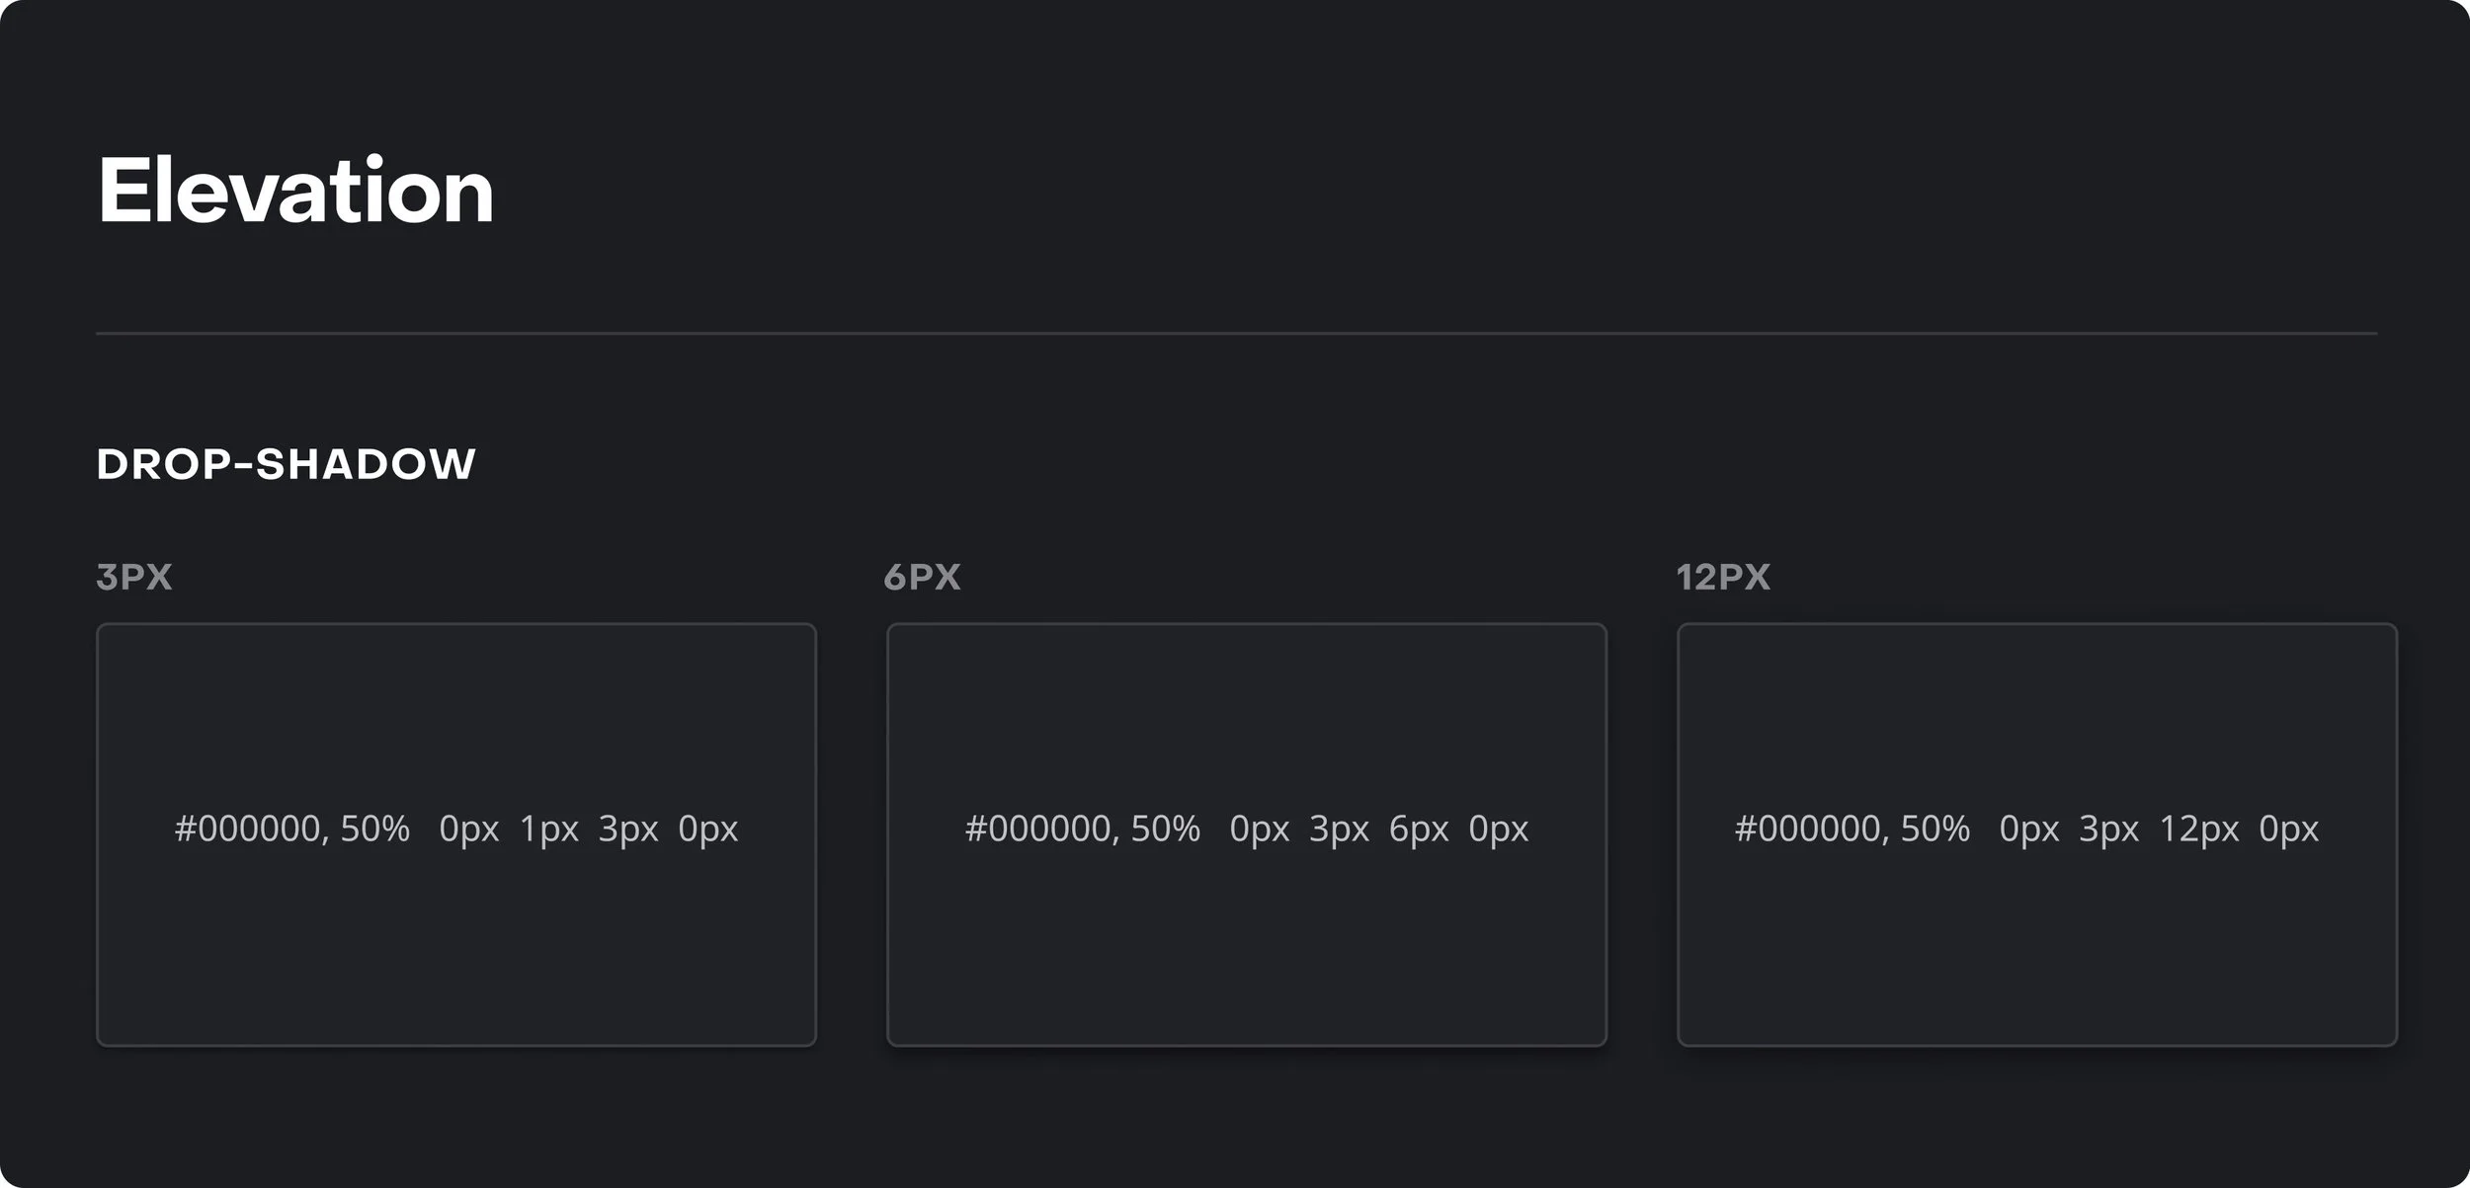The height and width of the screenshot is (1188, 2470).
Task: Click the Elevation heading
Action: [x=295, y=191]
